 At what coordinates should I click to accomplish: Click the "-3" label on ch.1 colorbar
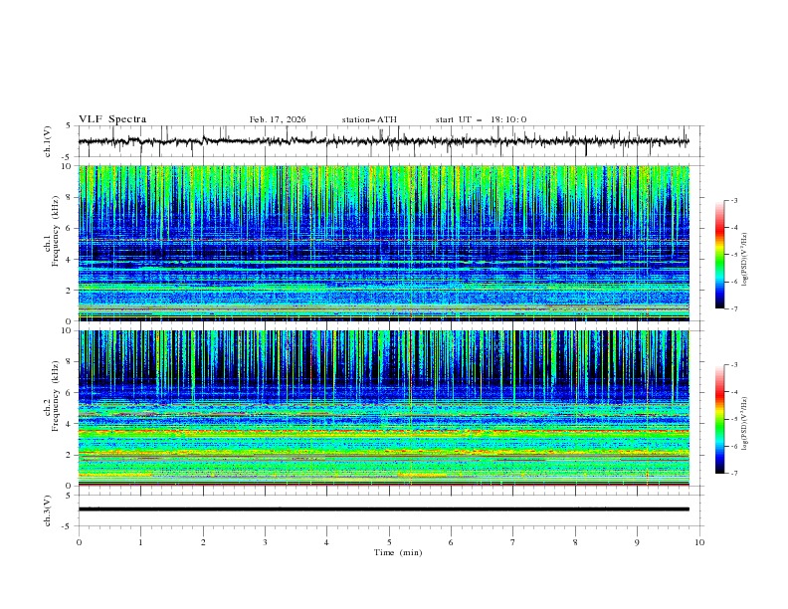734,200
